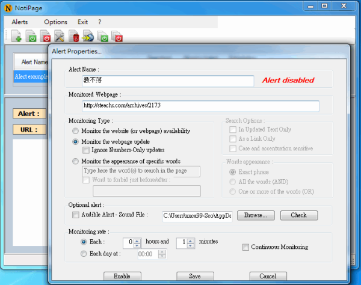Click the word to forbid input field
This screenshot has width=361, height=285.
tap(147, 191)
